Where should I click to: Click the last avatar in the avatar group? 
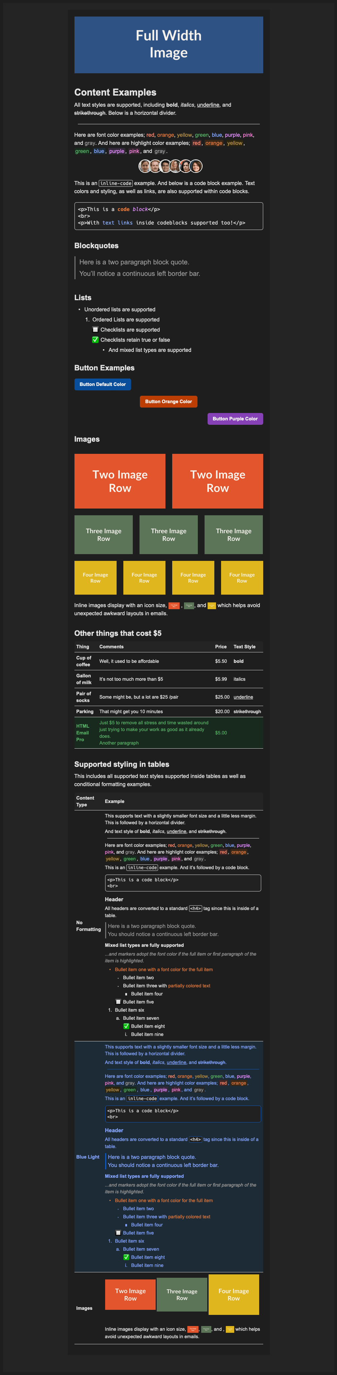[196, 166]
